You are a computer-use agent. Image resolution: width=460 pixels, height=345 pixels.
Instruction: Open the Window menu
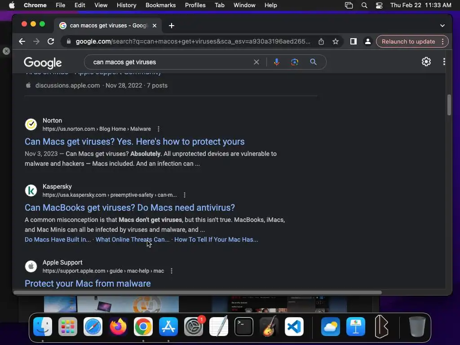click(244, 5)
